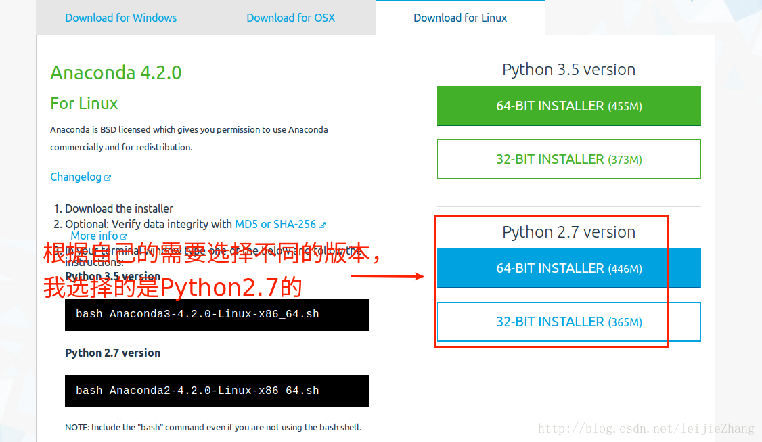The image size is (762, 442).
Task: Click the Anaconda 4.2.0 heading
Action: point(116,73)
